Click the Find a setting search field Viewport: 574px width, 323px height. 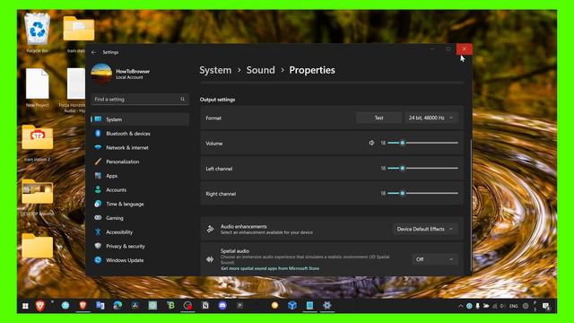(x=140, y=100)
